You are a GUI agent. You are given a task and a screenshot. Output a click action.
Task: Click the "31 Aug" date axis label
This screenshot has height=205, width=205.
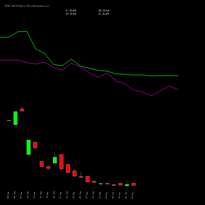point(100,195)
